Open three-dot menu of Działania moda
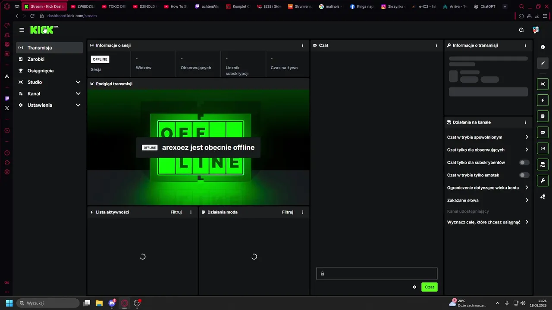 pyautogui.click(x=302, y=212)
